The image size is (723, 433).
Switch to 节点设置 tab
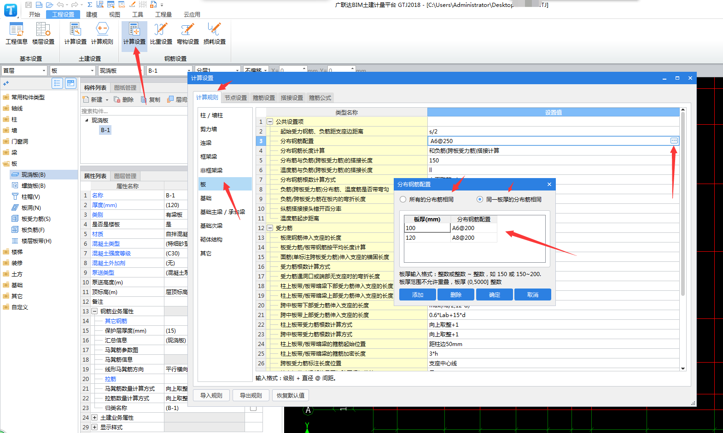[x=236, y=98]
